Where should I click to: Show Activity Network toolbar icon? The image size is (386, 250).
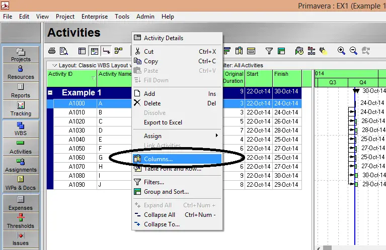pyautogui.click(x=118, y=51)
